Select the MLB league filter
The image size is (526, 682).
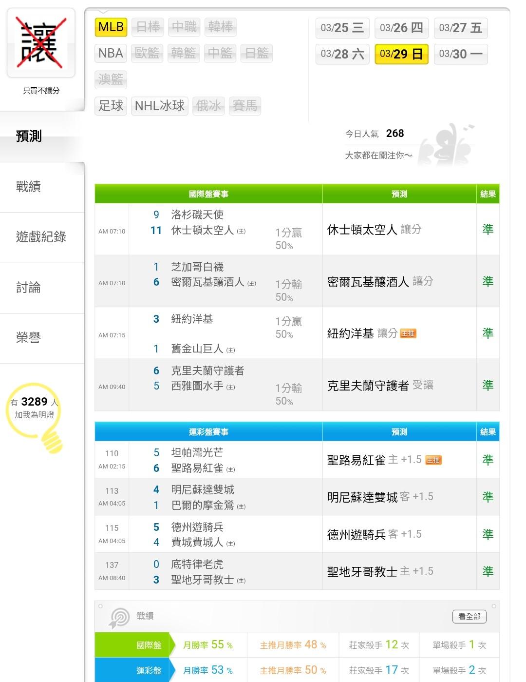click(111, 27)
